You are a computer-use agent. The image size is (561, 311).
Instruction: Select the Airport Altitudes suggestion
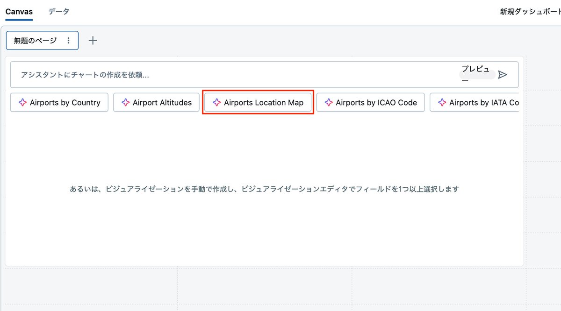(156, 102)
